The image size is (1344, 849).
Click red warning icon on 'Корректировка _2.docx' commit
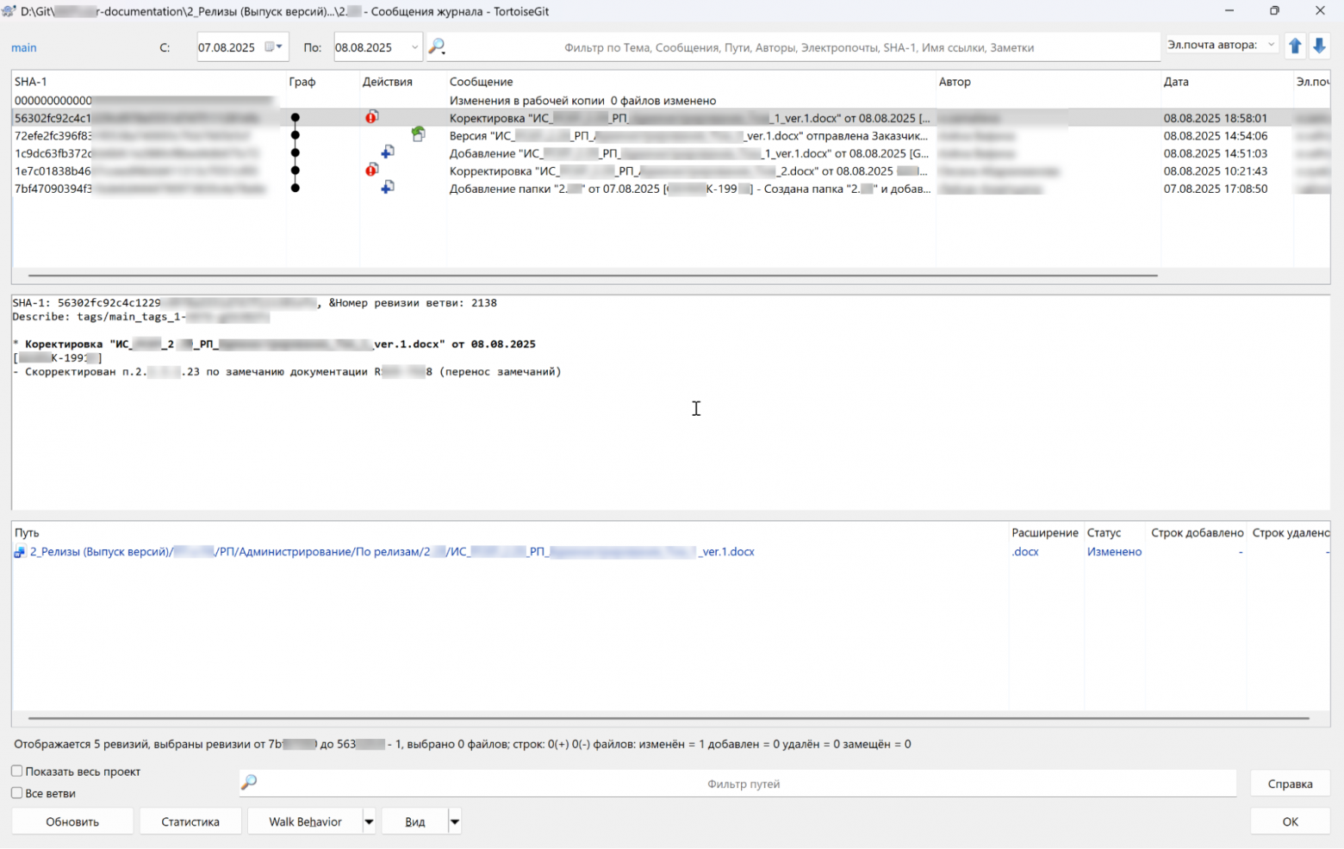coord(370,170)
